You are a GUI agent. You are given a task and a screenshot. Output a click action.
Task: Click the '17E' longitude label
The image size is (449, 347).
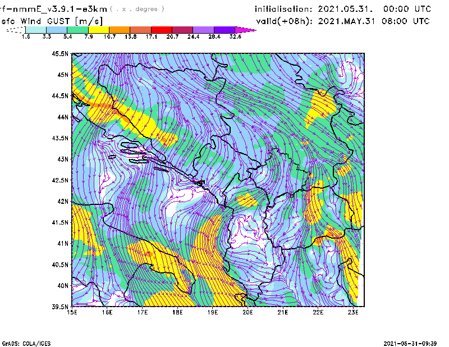coord(143,312)
